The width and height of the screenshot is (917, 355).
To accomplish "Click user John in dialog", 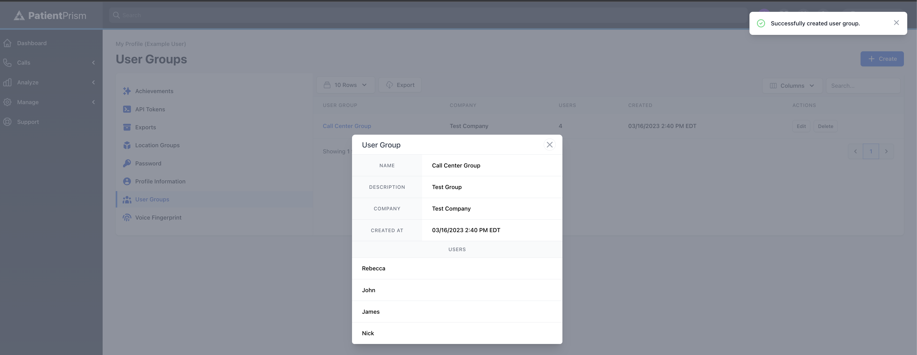I will coord(457,290).
